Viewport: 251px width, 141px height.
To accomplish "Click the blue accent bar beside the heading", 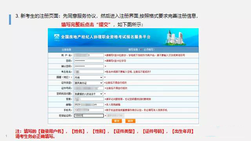I will (10, 20).
